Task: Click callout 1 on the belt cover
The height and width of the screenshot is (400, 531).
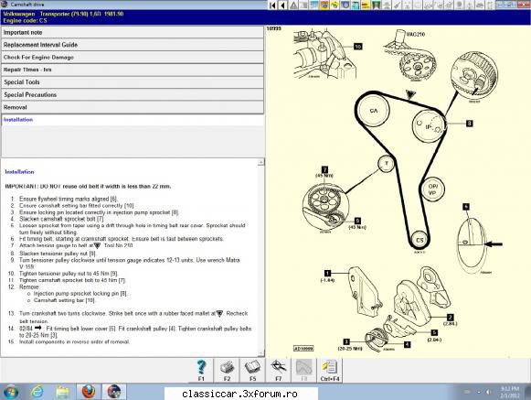Action: 327,273
